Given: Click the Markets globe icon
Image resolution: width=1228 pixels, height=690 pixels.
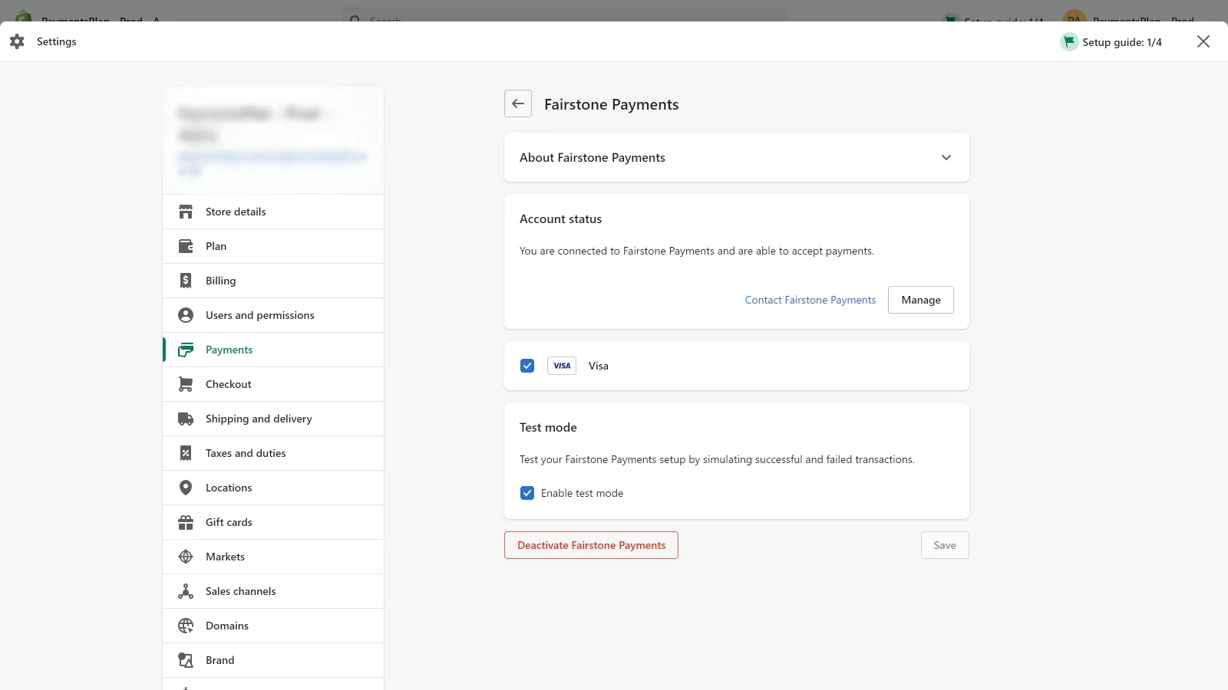Looking at the screenshot, I should click(x=186, y=557).
